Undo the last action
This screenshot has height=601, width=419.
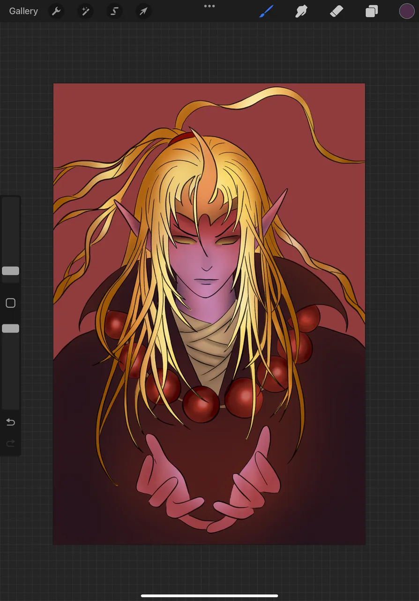[x=10, y=422]
